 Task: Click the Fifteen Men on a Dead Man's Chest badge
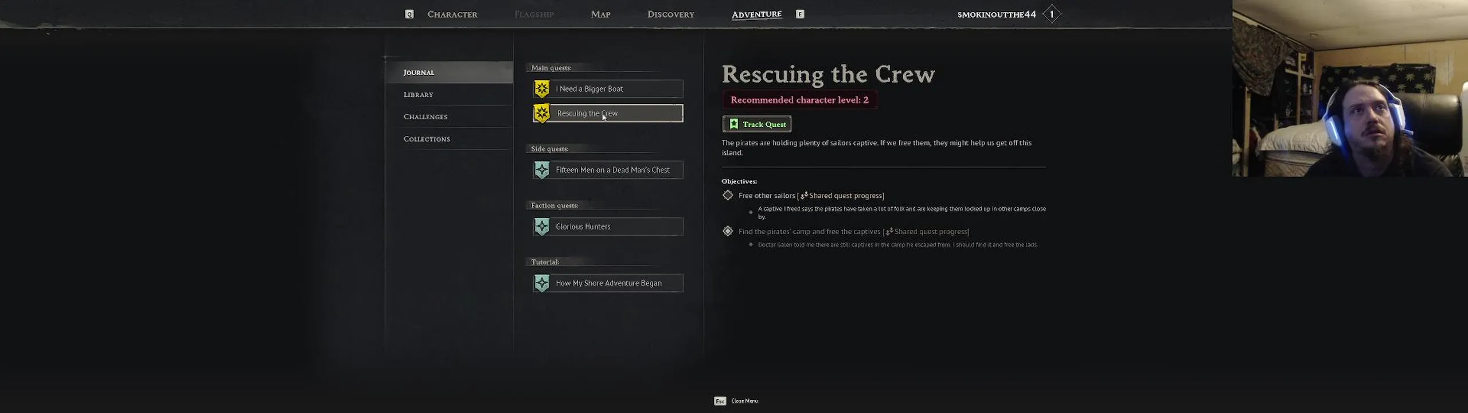pyautogui.click(x=542, y=170)
